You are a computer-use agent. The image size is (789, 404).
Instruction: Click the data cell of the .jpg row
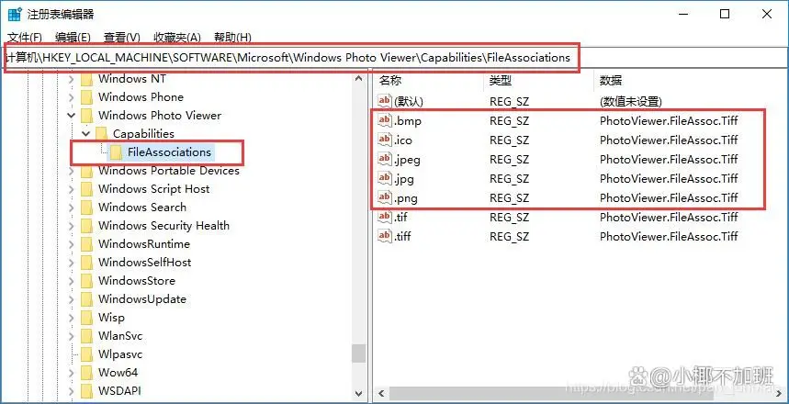pos(669,179)
